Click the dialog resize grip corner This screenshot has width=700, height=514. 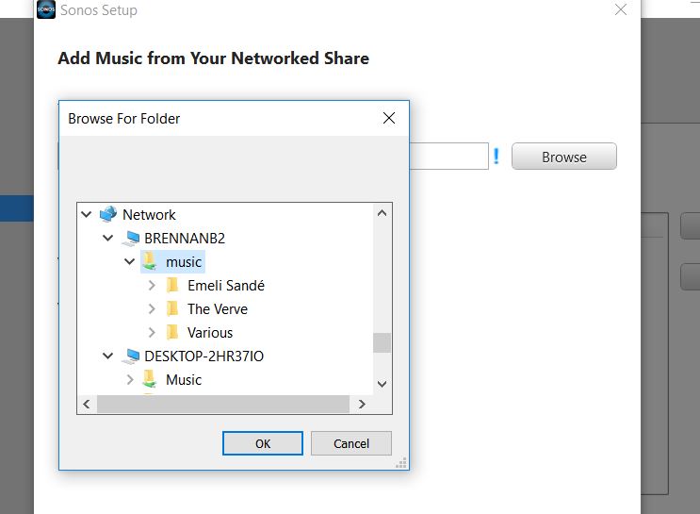(x=401, y=463)
